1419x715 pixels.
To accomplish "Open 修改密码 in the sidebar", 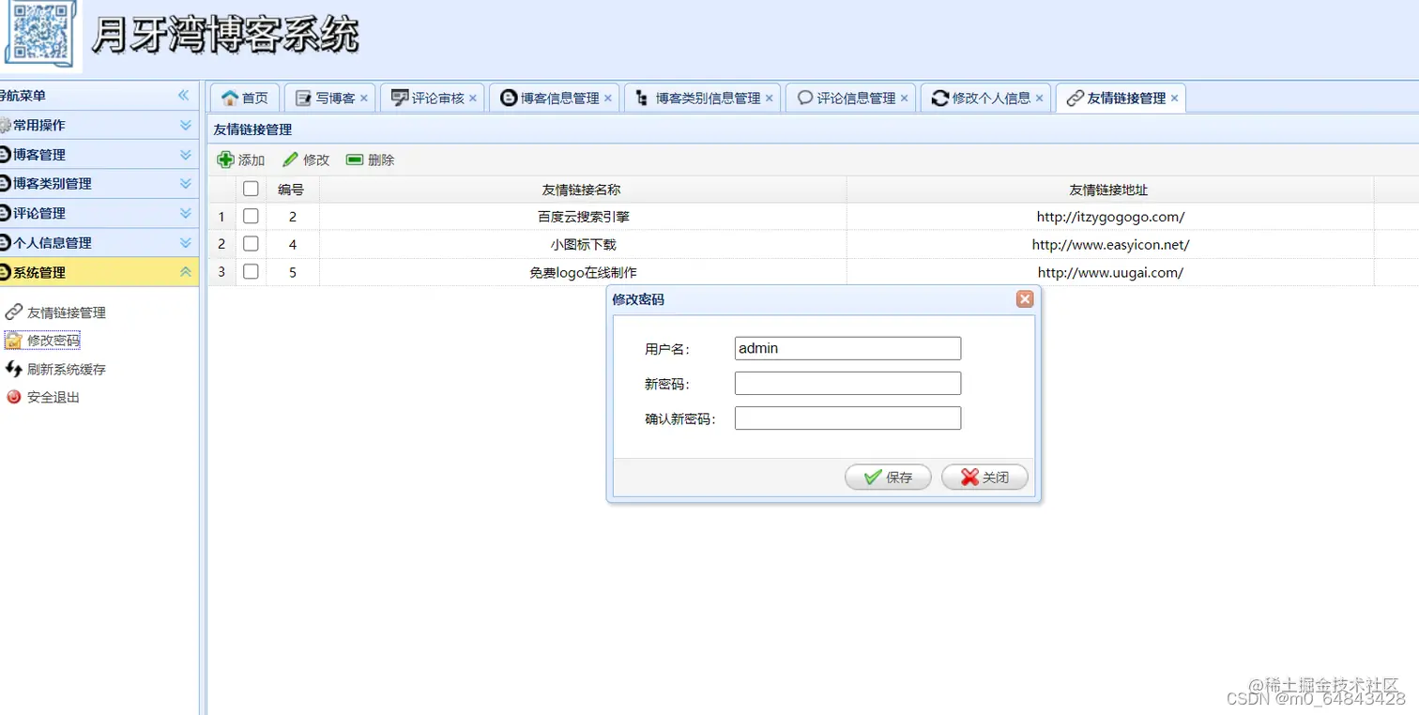I will tap(53, 341).
